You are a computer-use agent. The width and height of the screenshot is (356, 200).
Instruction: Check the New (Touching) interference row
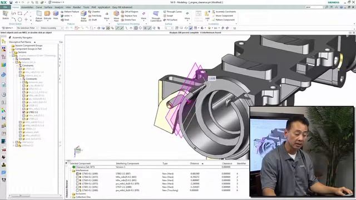pos(77,191)
